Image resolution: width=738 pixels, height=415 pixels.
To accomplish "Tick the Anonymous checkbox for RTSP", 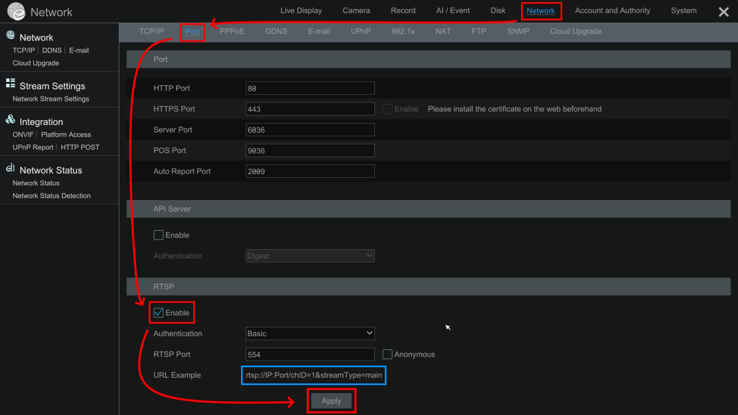I will tap(387, 354).
